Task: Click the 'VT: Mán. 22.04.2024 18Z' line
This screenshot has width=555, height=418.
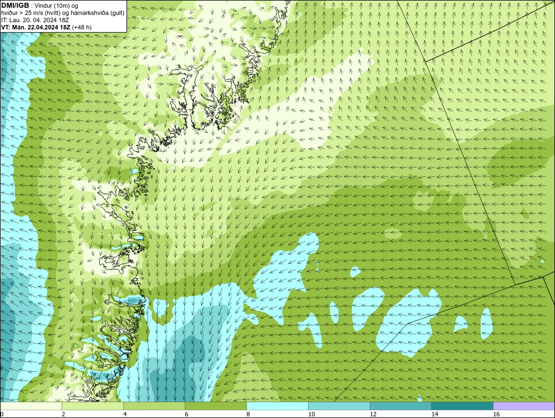Action: pyautogui.click(x=36, y=27)
